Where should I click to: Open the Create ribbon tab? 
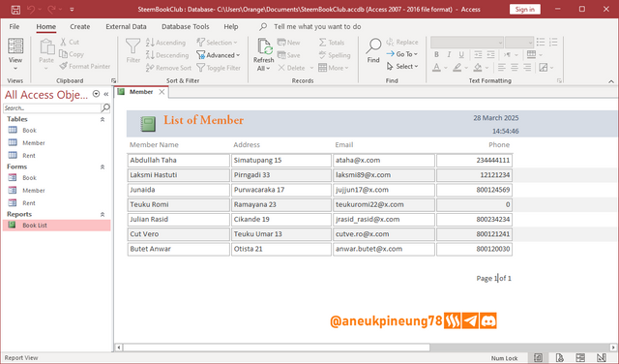[79, 26]
